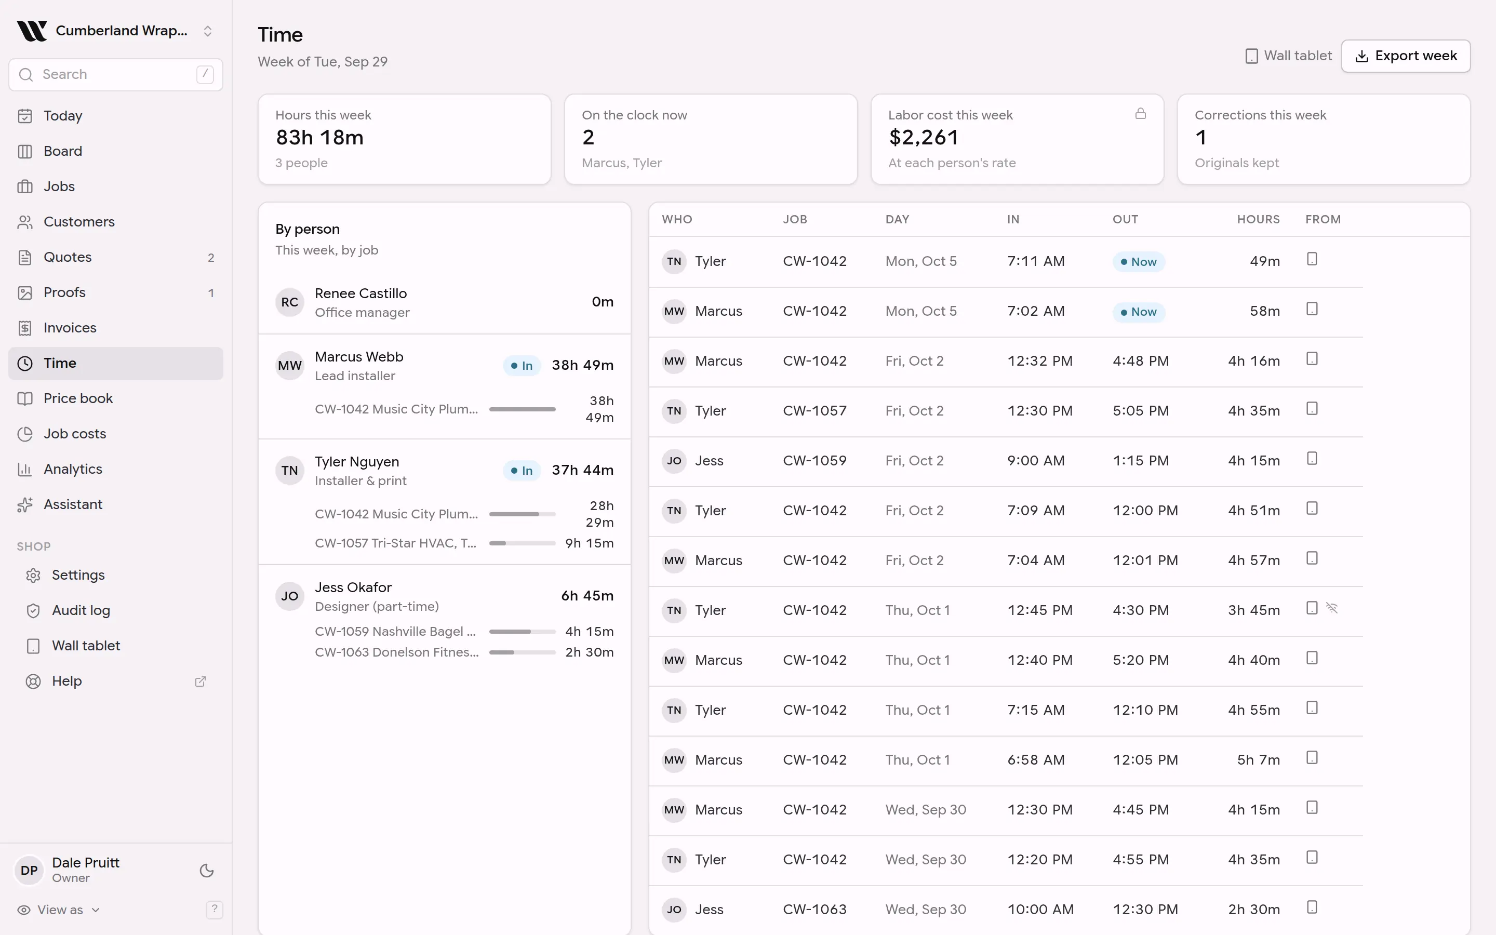Click the Now badge in Tyler's row
This screenshot has height=935, width=1496.
pos(1139,262)
